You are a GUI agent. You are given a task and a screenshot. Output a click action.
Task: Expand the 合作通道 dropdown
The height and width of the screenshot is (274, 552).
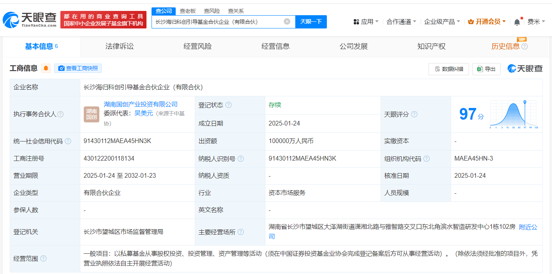(x=401, y=22)
